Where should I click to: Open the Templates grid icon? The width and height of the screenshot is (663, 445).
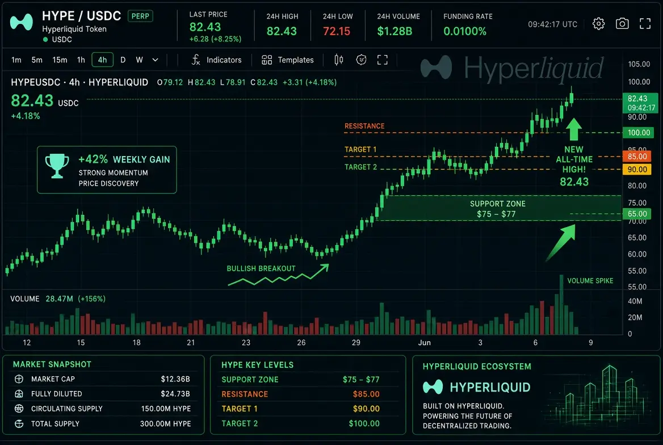267,60
